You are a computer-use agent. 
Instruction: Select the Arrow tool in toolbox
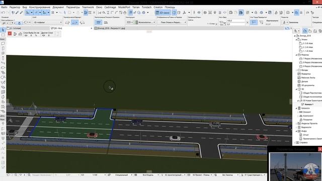click(x=3, y=30)
